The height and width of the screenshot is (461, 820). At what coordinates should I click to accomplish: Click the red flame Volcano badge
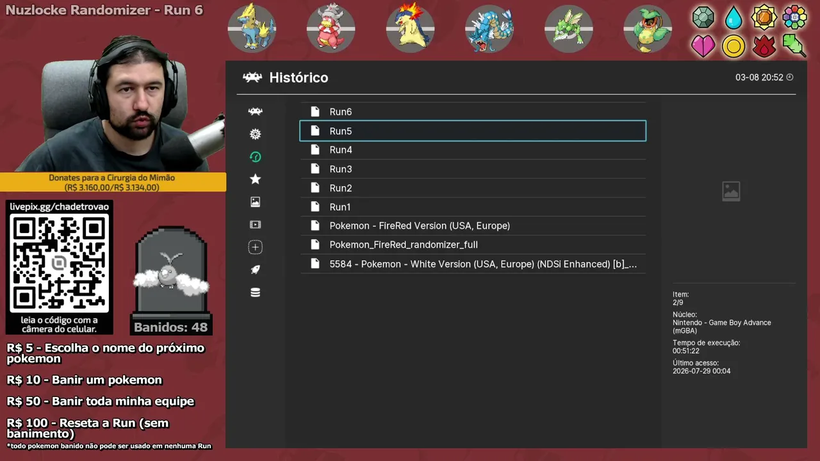pyautogui.click(x=764, y=46)
